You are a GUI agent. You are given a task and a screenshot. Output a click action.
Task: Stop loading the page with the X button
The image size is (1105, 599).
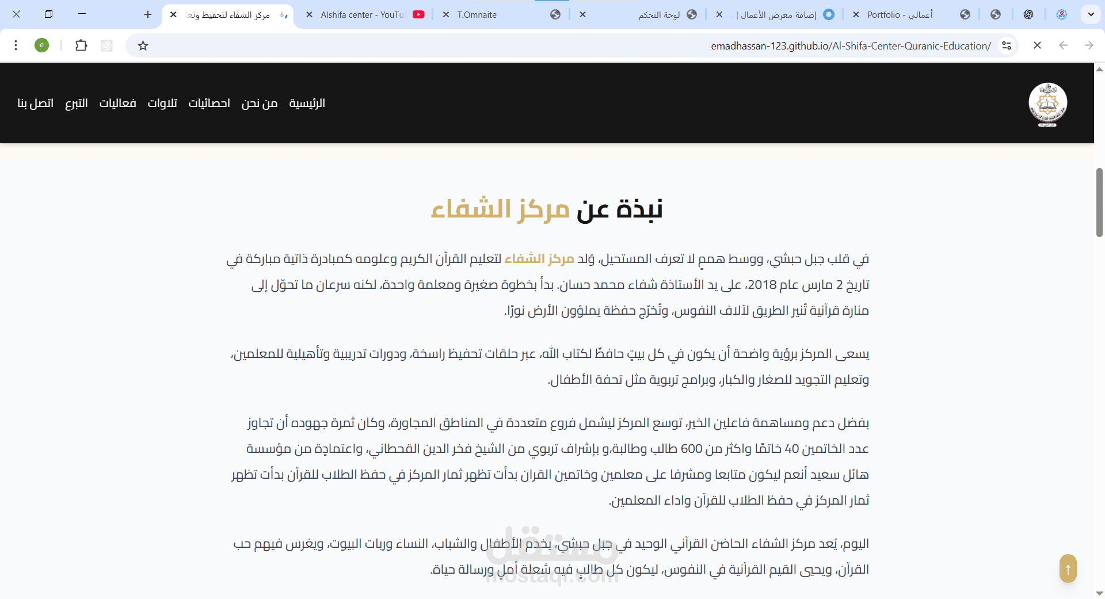1037,45
